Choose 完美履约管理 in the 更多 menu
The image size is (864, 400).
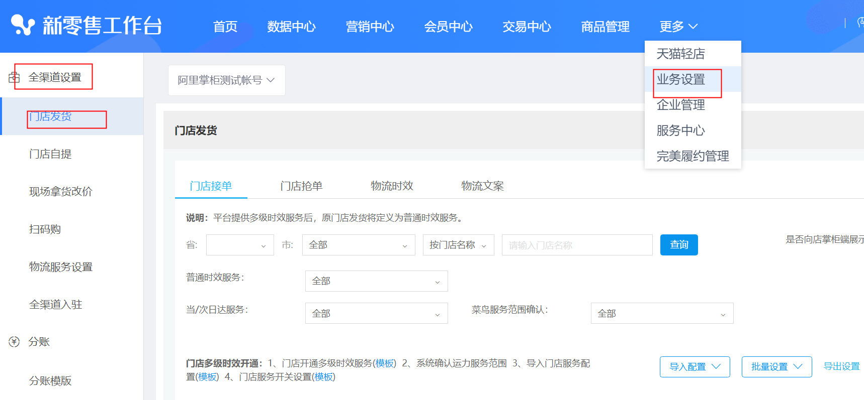[693, 156]
